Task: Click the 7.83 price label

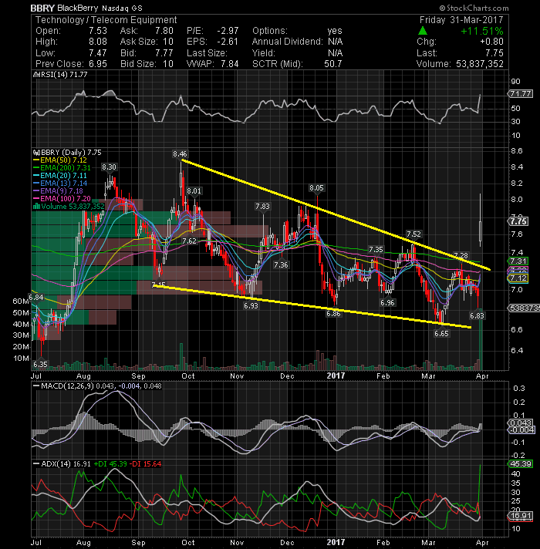Action: click(x=262, y=207)
